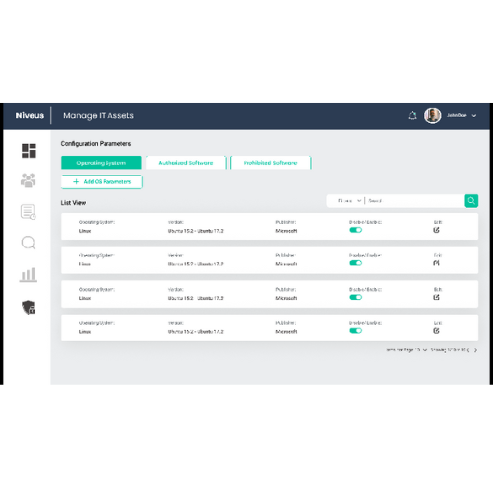Edit the second Linux row entry
This screenshot has width=493, height=493.
pyautogui.click(x=436, y=263)
